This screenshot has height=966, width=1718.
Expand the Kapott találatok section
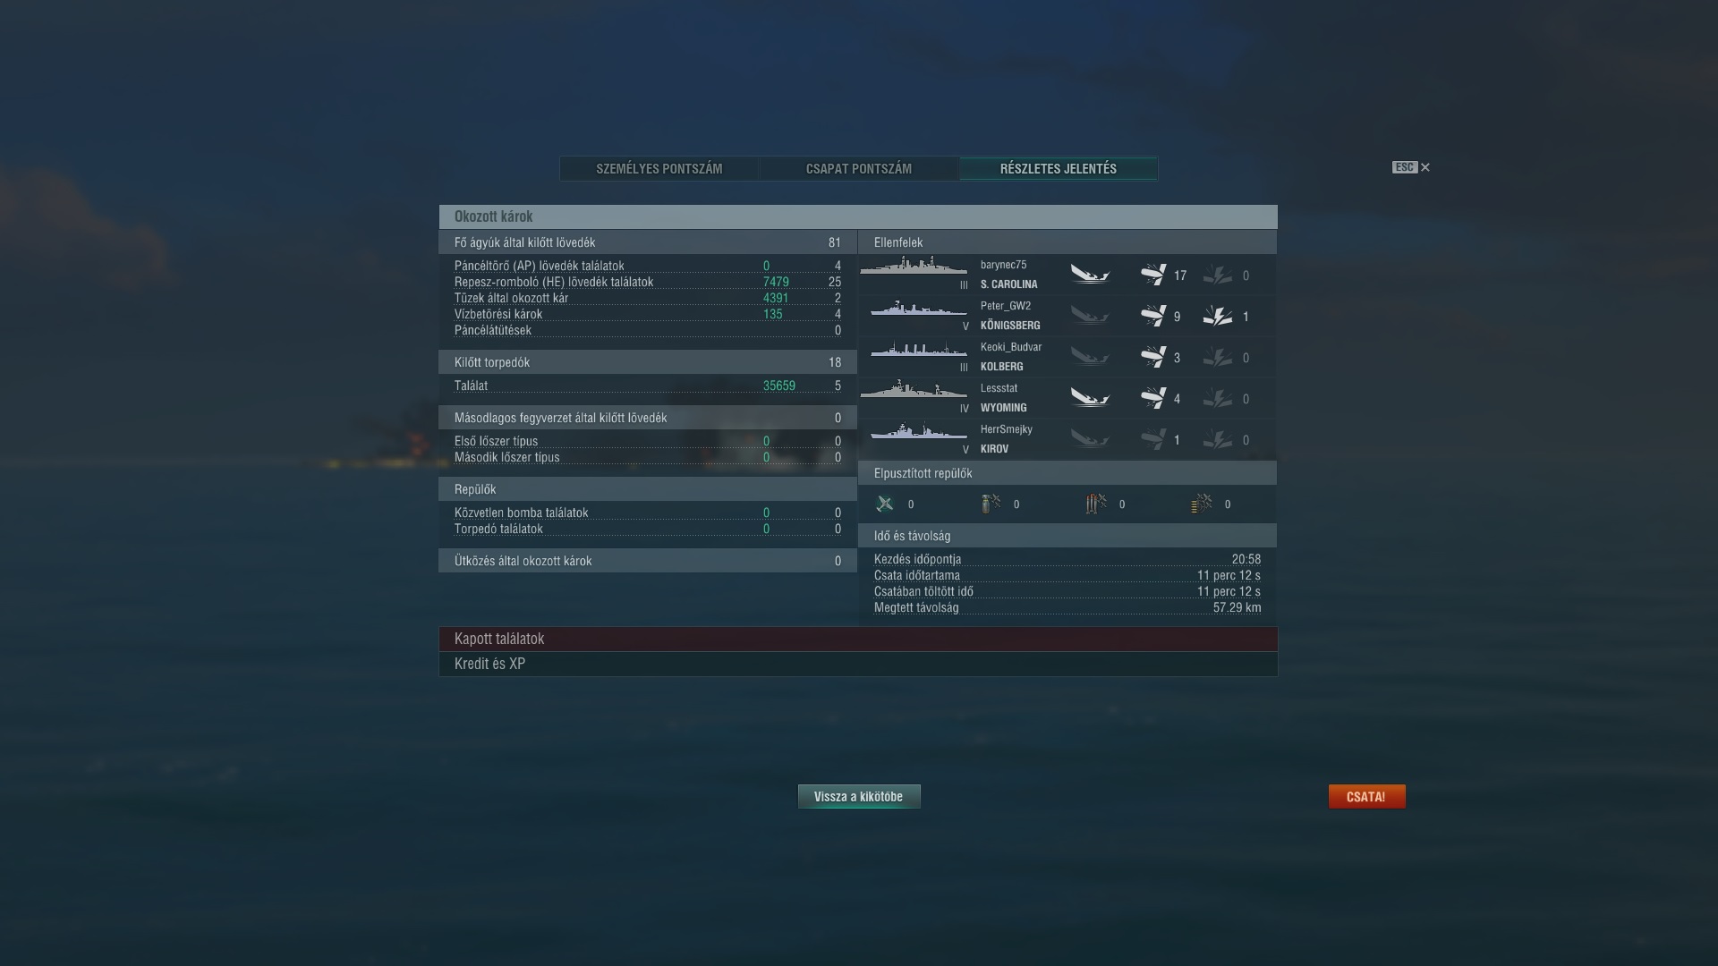click(x=858, y=639)
